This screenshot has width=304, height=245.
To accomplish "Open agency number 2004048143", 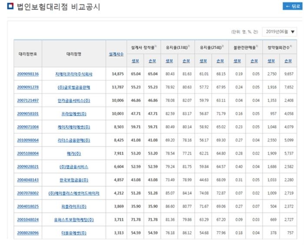I will pos(28,180).
